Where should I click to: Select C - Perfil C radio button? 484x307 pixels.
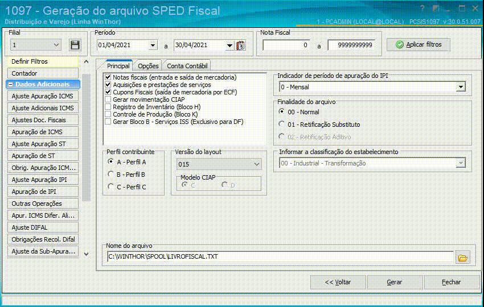[x=110, y=186]
